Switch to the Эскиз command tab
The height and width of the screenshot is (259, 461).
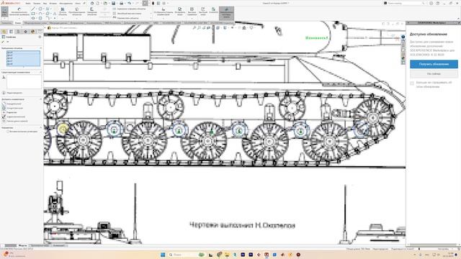point(18,22)
